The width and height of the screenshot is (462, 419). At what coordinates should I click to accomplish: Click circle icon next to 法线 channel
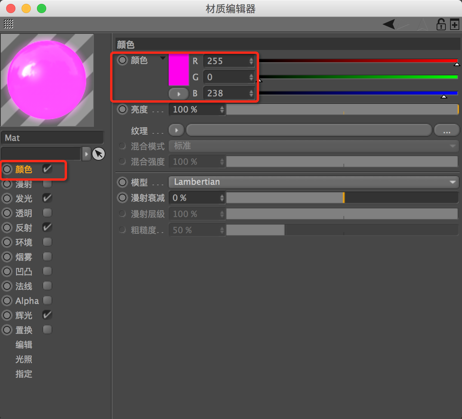[7, 286]
